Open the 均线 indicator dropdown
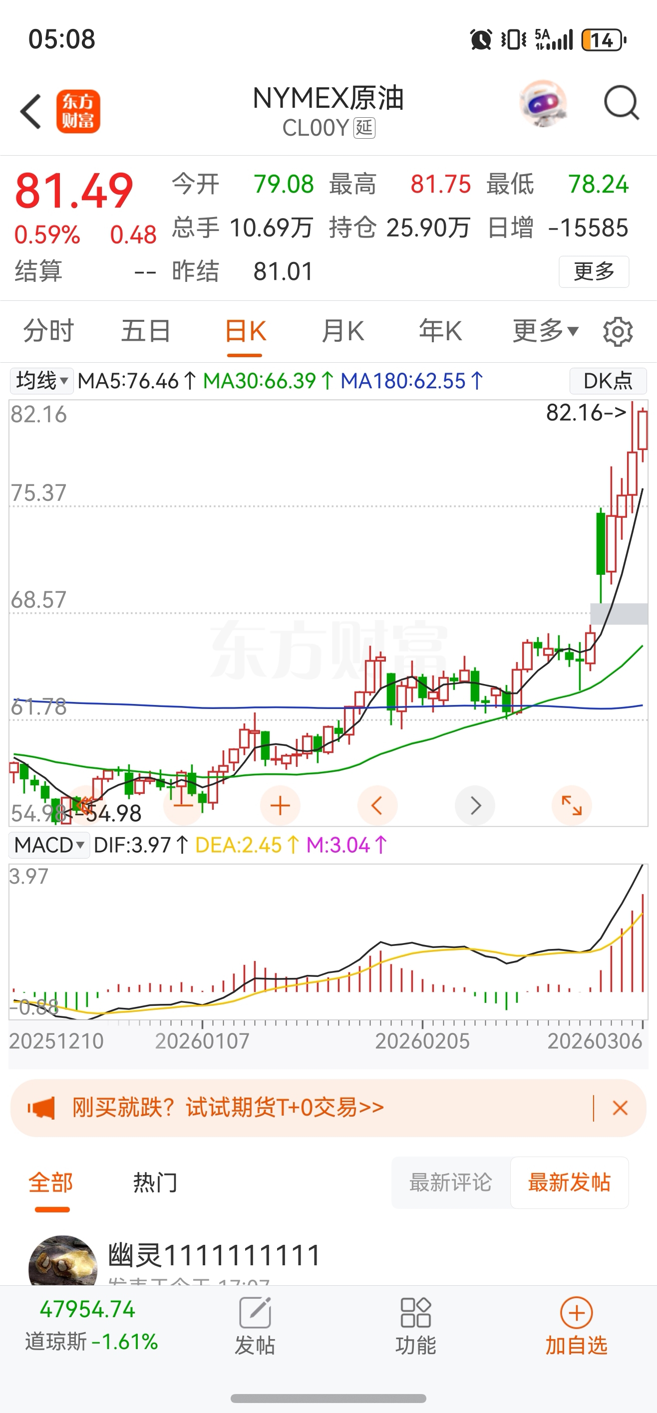 click(42, 381)
